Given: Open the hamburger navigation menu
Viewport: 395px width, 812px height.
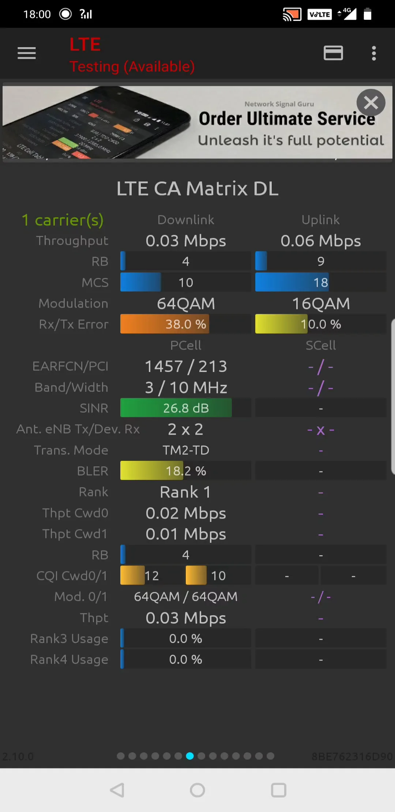Looking at the screenshot, I should 27,53.
